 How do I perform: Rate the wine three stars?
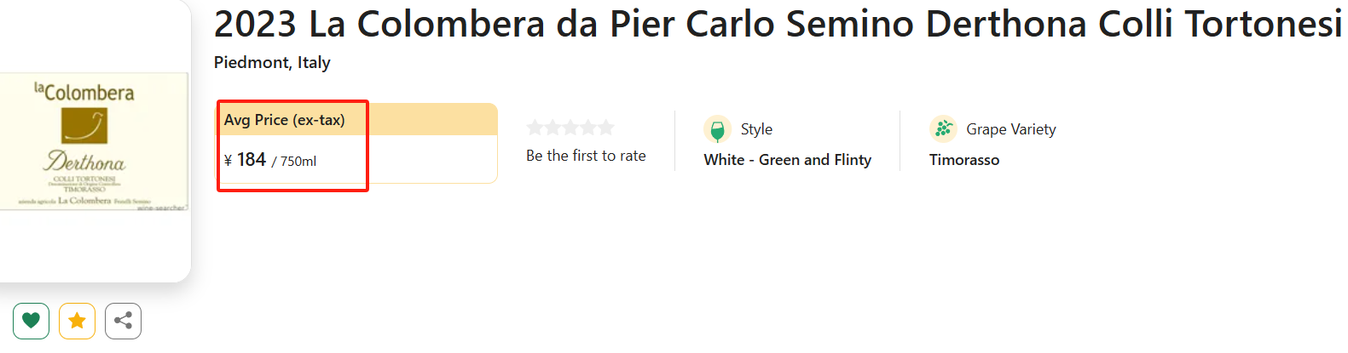(570, 128)
